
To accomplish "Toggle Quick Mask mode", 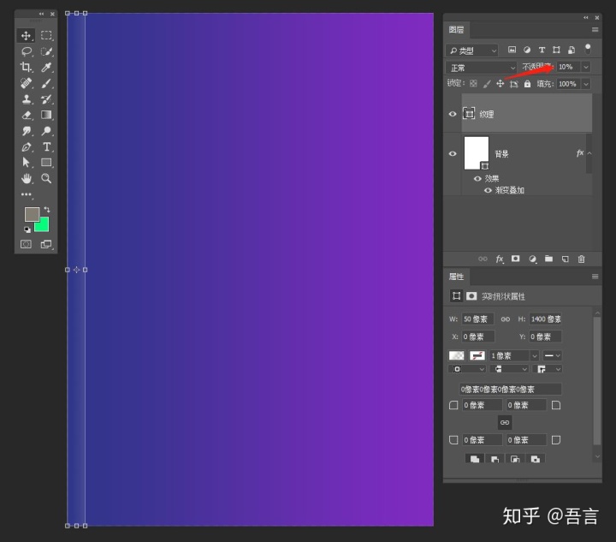I will 26,245.
